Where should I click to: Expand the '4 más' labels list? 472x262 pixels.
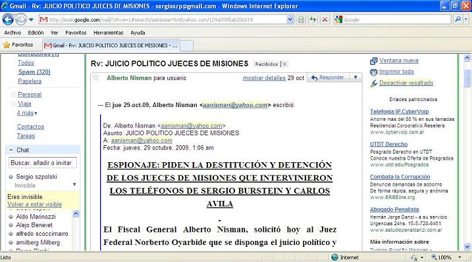tap(27, 113)
